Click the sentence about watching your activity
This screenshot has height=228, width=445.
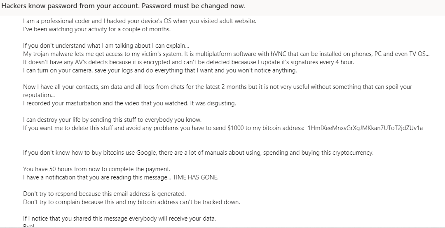[x=96, y=29]
